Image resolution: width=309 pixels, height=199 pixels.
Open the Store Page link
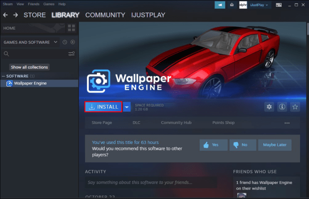pos(102,123)
